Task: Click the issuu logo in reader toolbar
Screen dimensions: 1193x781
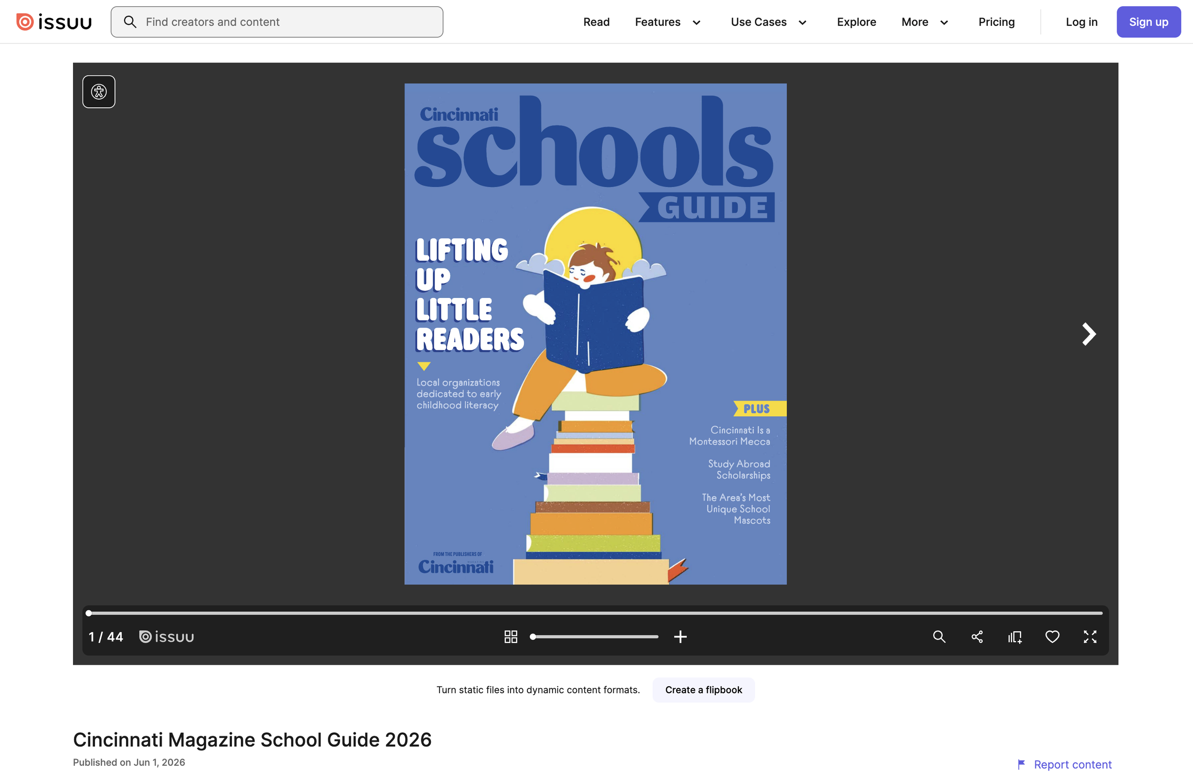Action: point(167,637)
